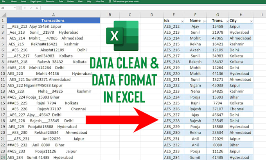This screenshot has width=266, height=160.
Task: Open the Trans. column filter dropdown
Action: 227,22
